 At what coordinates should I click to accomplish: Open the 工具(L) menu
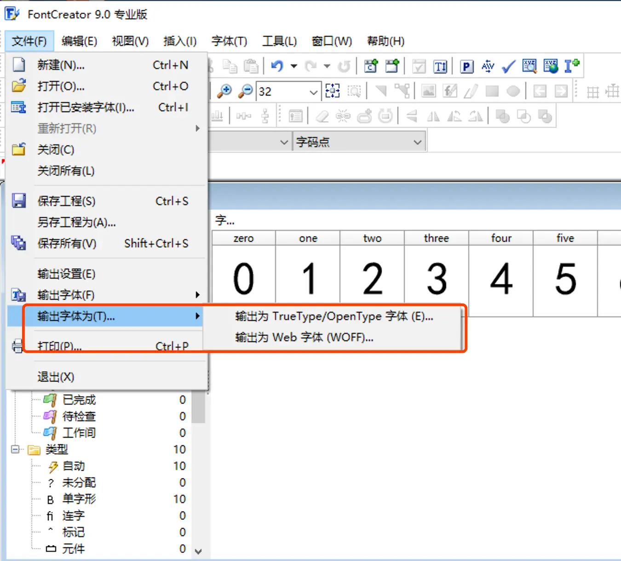pos(279,41)
